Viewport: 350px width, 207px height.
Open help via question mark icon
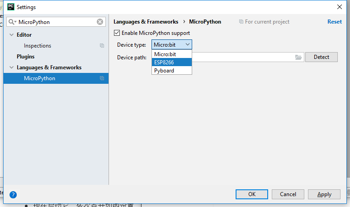click(x=13, y=195)
